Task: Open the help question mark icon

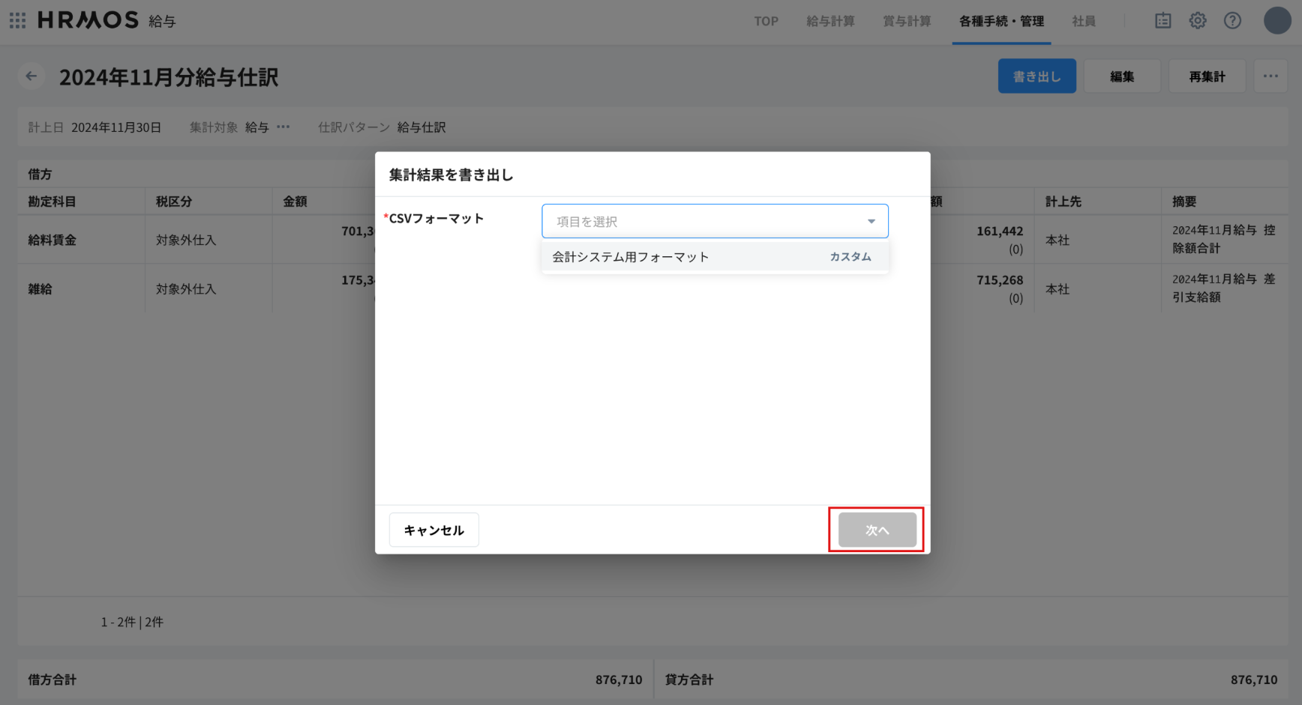Action: 1232,21
